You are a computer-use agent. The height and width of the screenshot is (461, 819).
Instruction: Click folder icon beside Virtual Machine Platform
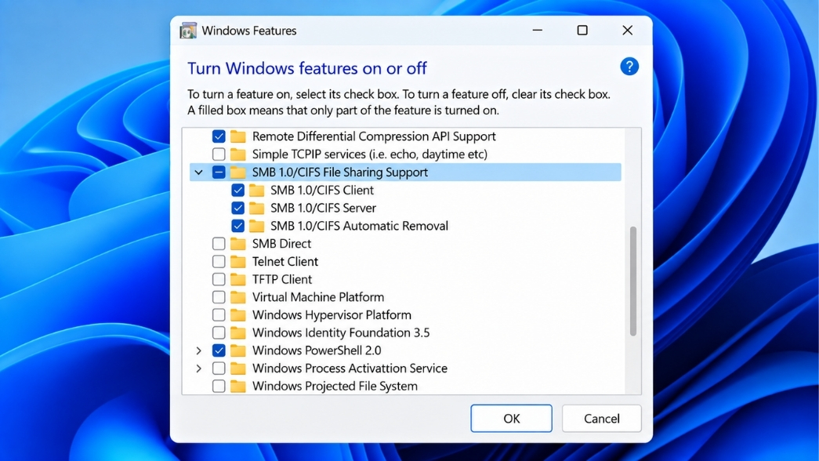pos(238,297)
